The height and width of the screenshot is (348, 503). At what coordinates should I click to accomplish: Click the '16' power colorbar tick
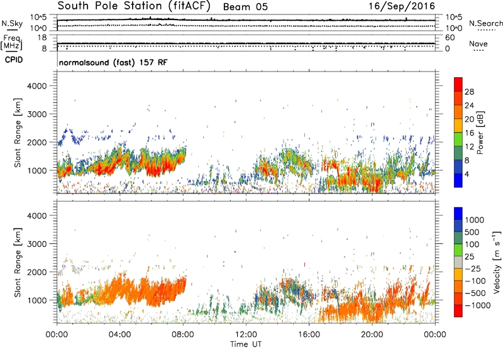click(x=469, y=133)
